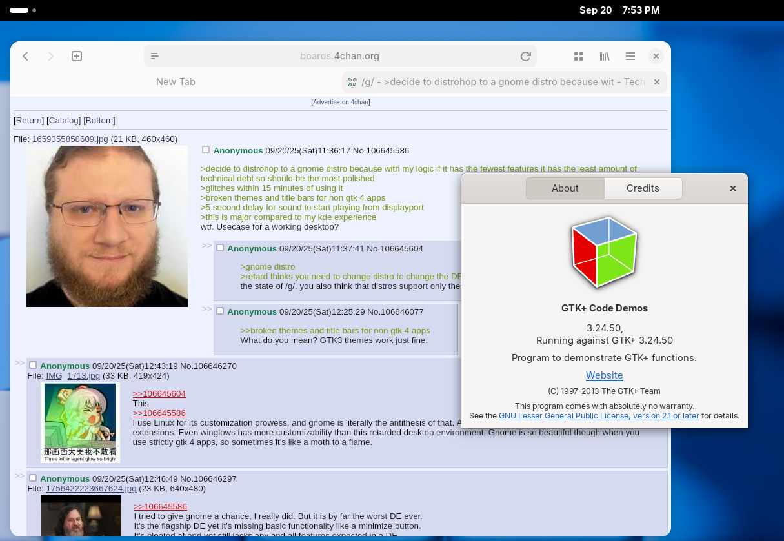Open file link IMG_1713.jpg
Screen dimensions: 784x541
73,376
